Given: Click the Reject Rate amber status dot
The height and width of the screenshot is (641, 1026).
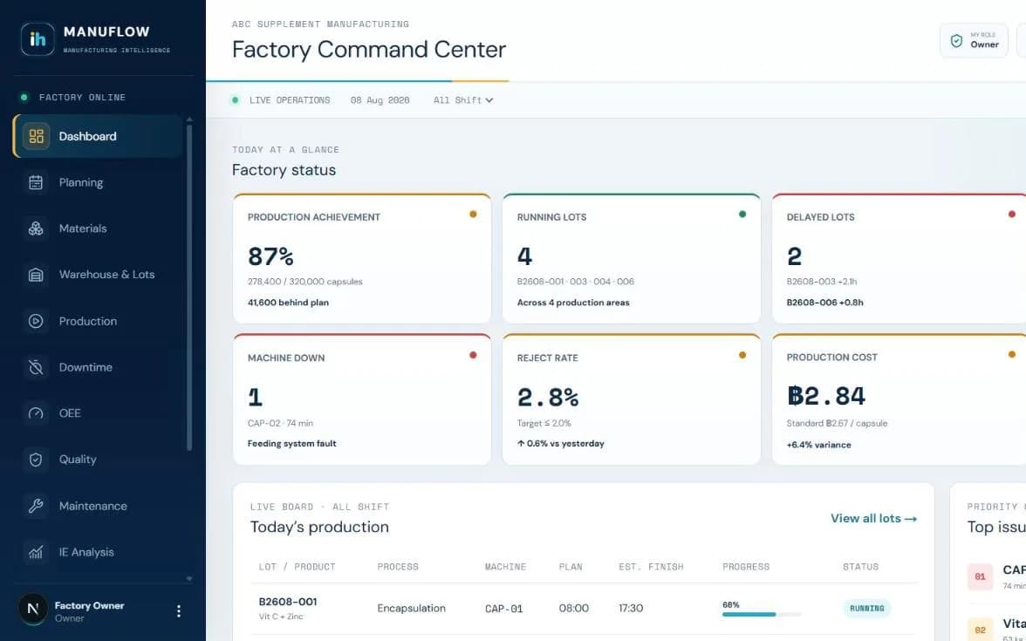Looking at the screenshot, I should pyautogui.click(x=742, y=355).
